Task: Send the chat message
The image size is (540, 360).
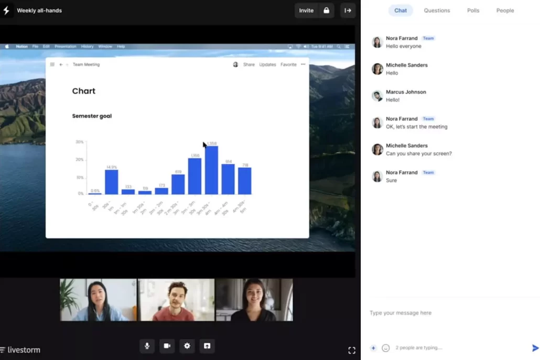Action: click(x=535, y=348)
